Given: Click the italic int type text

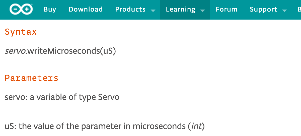Looking at the screenshot, I should pos(196,126).
